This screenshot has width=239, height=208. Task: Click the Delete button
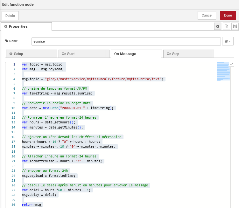pyautogui.click(x=10, y=16)
